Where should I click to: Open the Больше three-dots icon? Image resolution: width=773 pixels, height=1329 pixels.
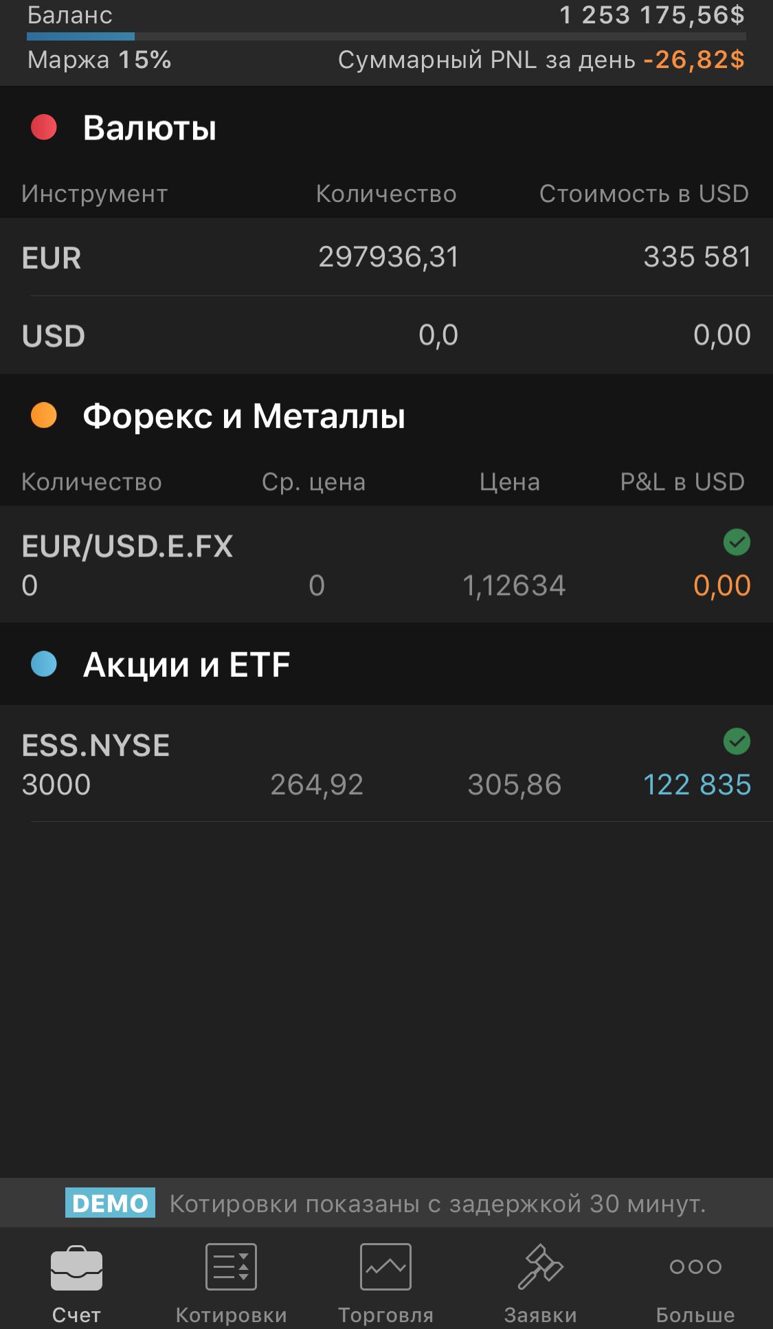coord(695,1266)
